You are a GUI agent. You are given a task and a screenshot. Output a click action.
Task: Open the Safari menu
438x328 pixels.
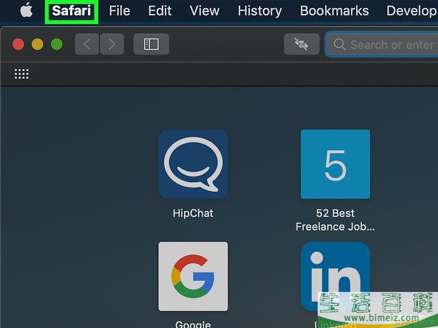click(x=72, y=11)
